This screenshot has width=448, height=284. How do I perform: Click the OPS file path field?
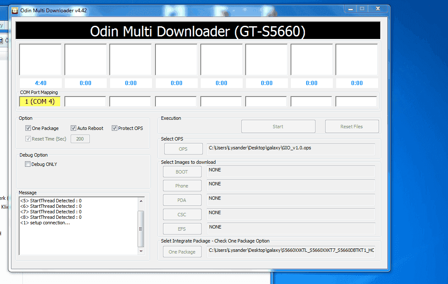pyautogui.click(x=291, y=149)
